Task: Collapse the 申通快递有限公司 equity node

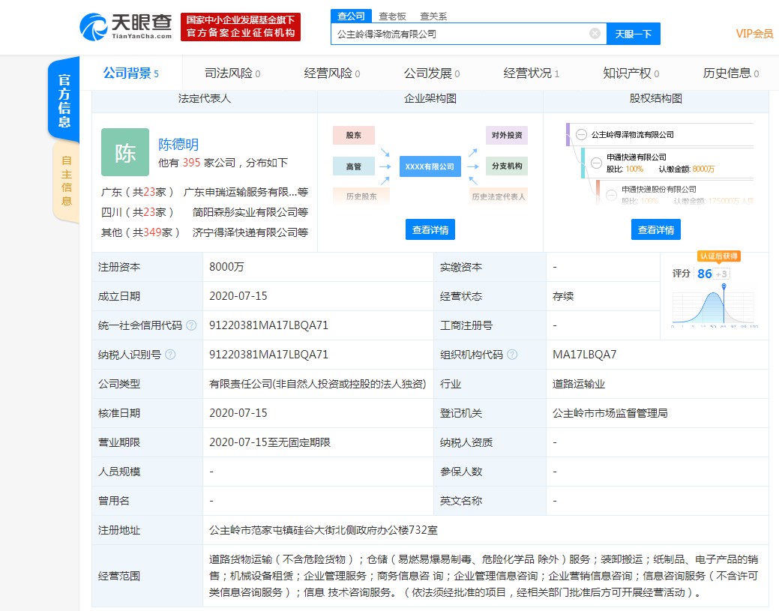Action: (597, 163)
